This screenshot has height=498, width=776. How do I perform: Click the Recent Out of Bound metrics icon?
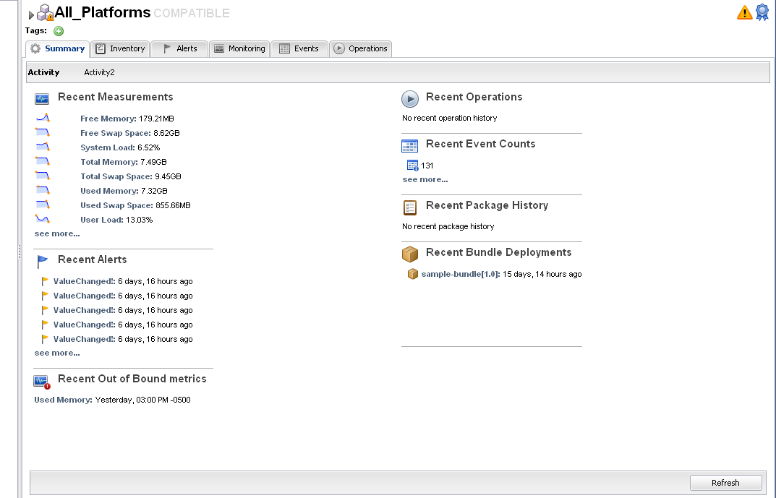tap(42, 382)
